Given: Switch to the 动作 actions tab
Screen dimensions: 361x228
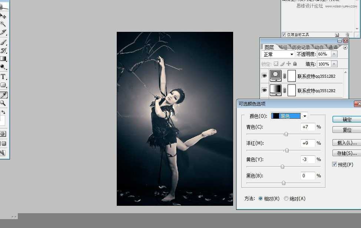Looking at the screenshot, I should pos(319,47).
